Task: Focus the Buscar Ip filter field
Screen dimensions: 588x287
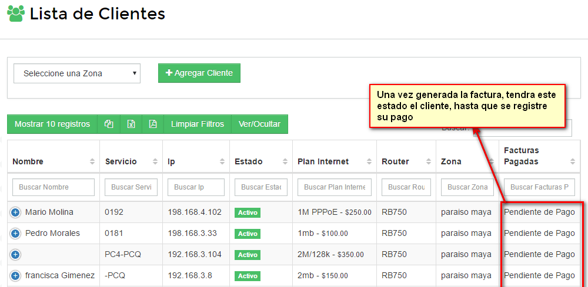Action: point(196,187)
